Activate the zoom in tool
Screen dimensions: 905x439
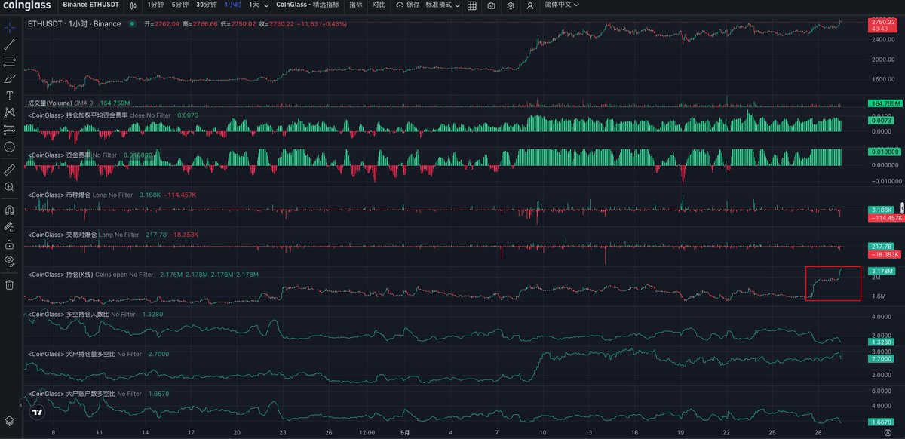click(10, 186)
